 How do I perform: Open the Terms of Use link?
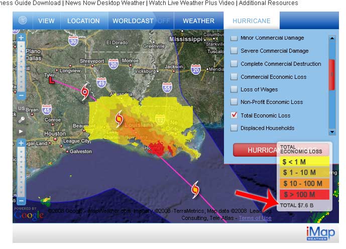tap(255, 218)
